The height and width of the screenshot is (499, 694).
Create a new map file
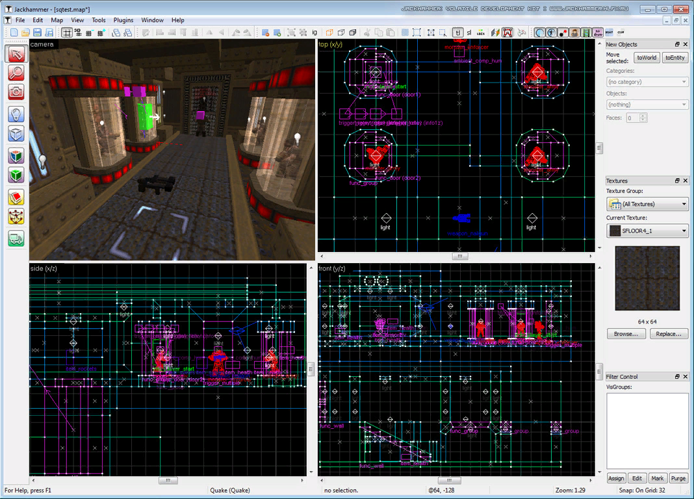click(14, 32)
